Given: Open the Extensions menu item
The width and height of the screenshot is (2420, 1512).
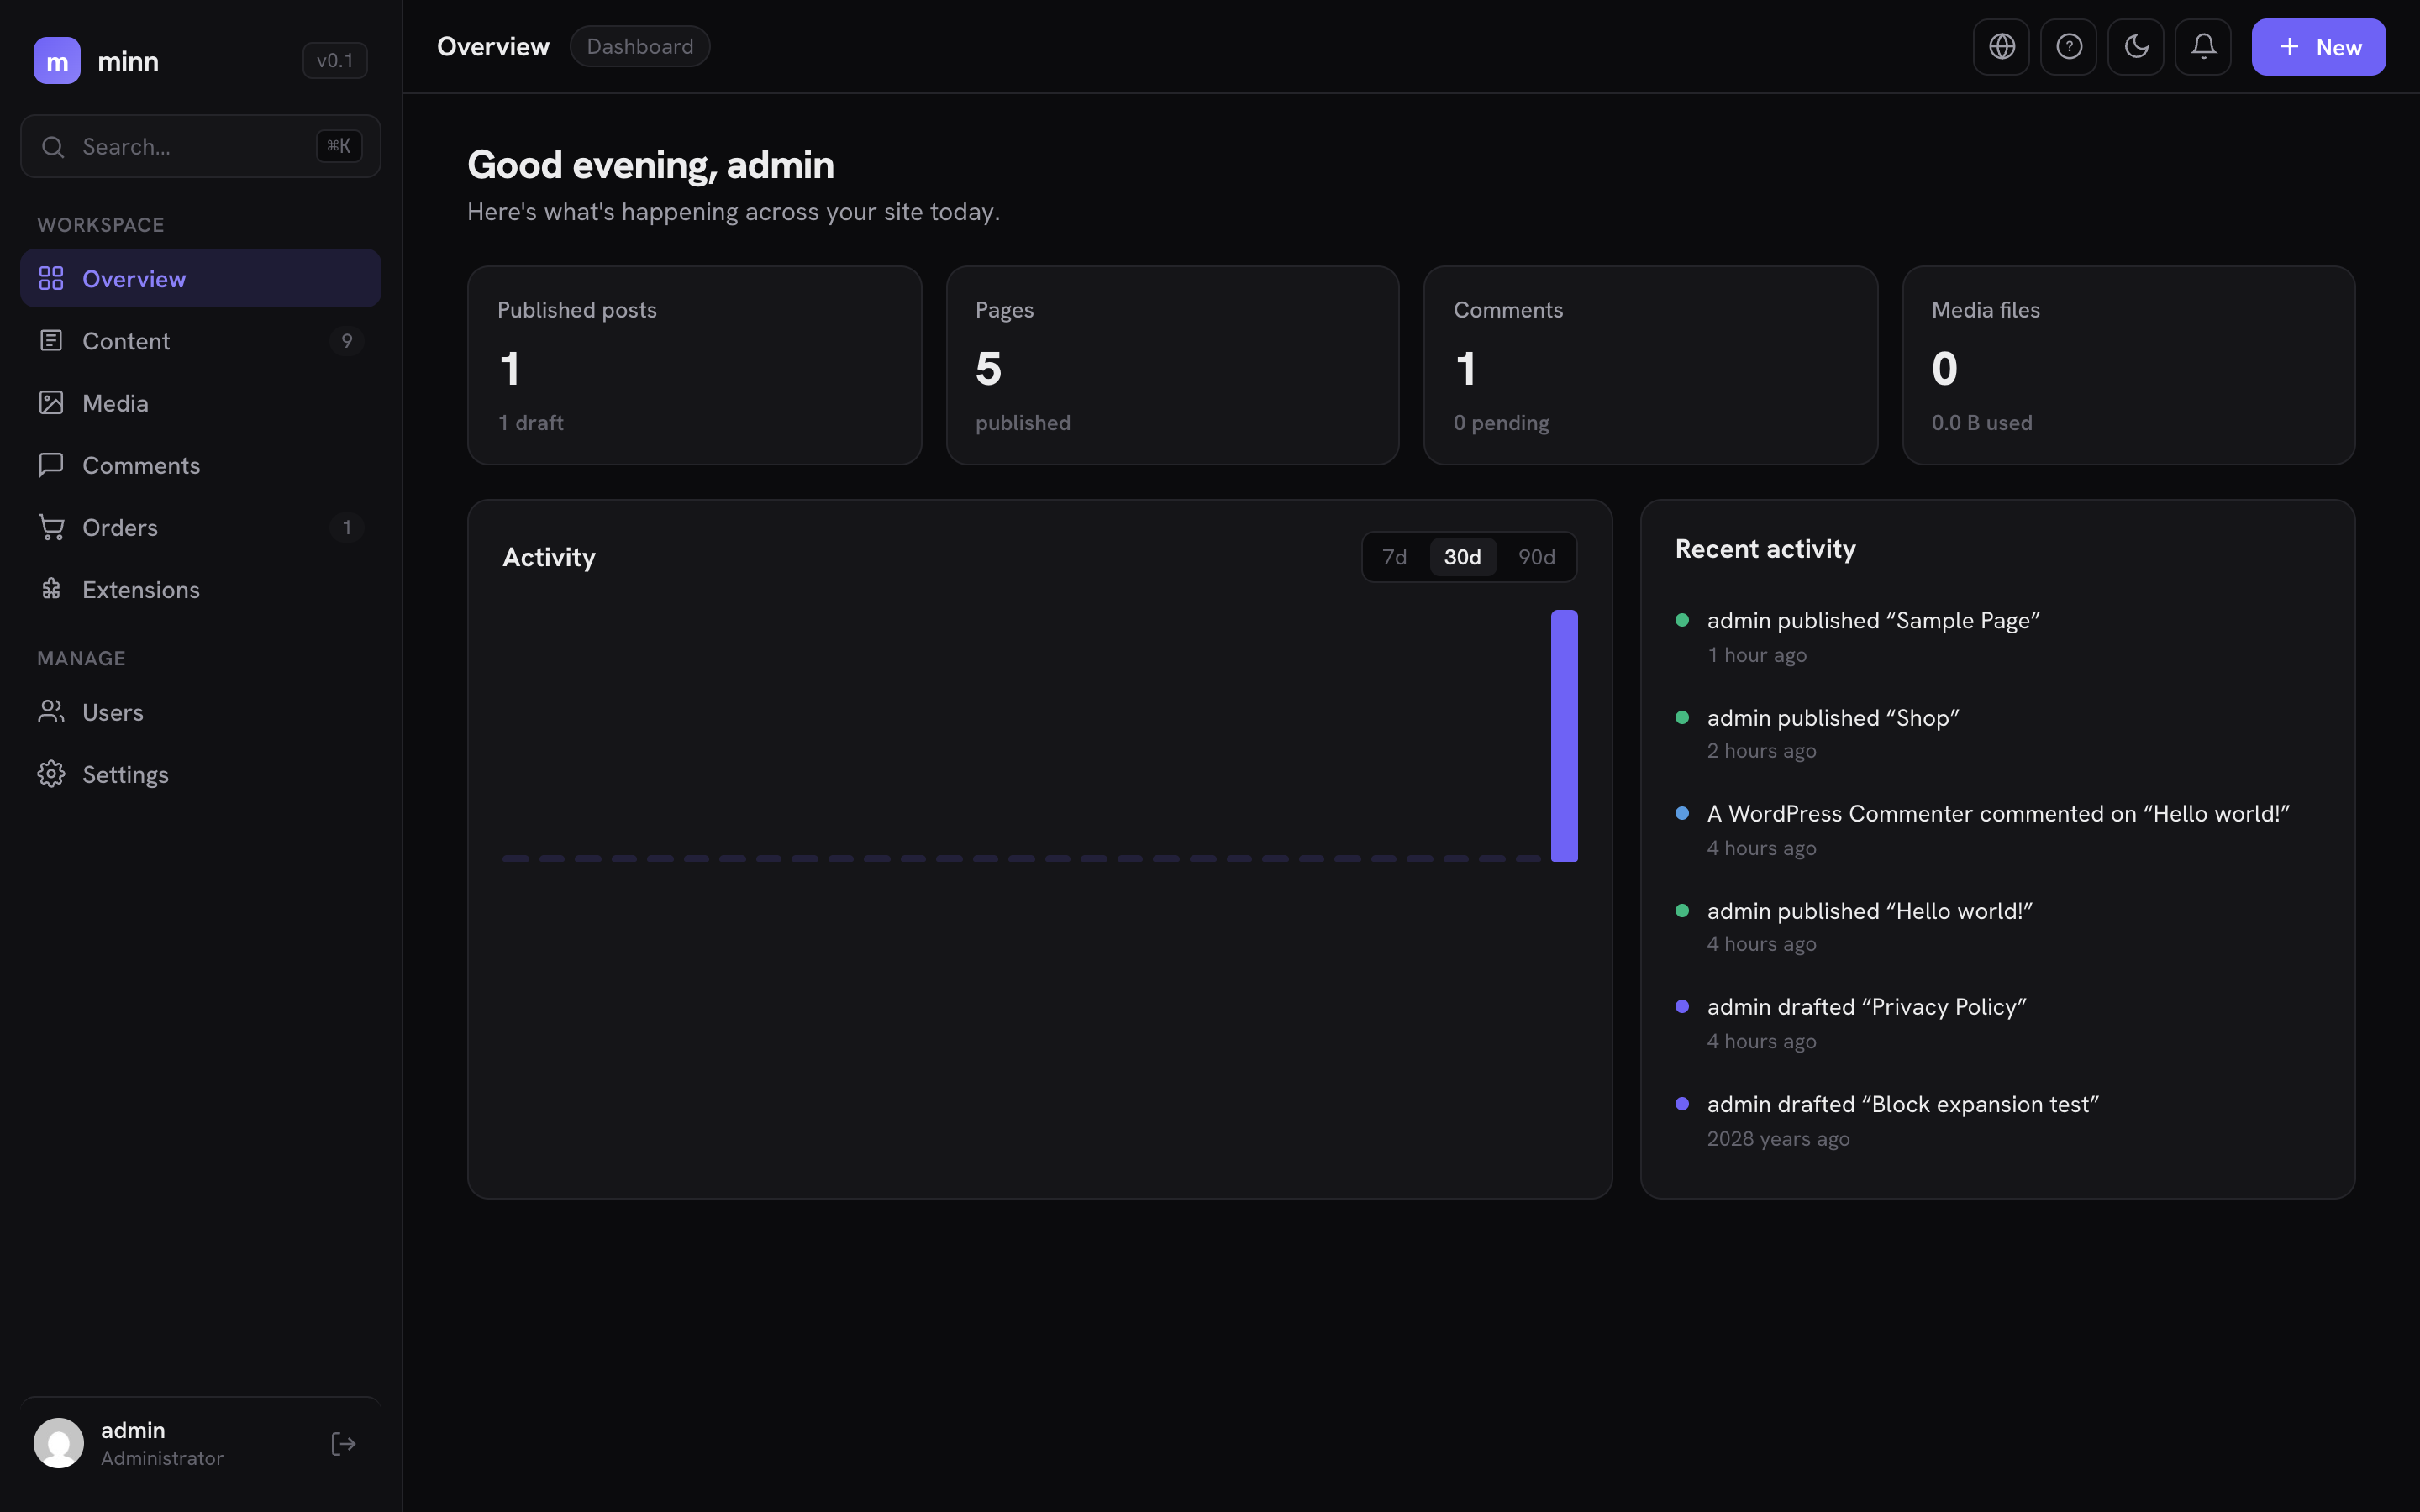Looking at the screenshot, I should tap(200, 588).
